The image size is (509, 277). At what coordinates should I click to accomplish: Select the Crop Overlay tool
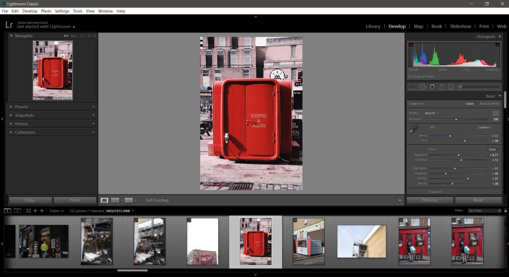[413, 86]
